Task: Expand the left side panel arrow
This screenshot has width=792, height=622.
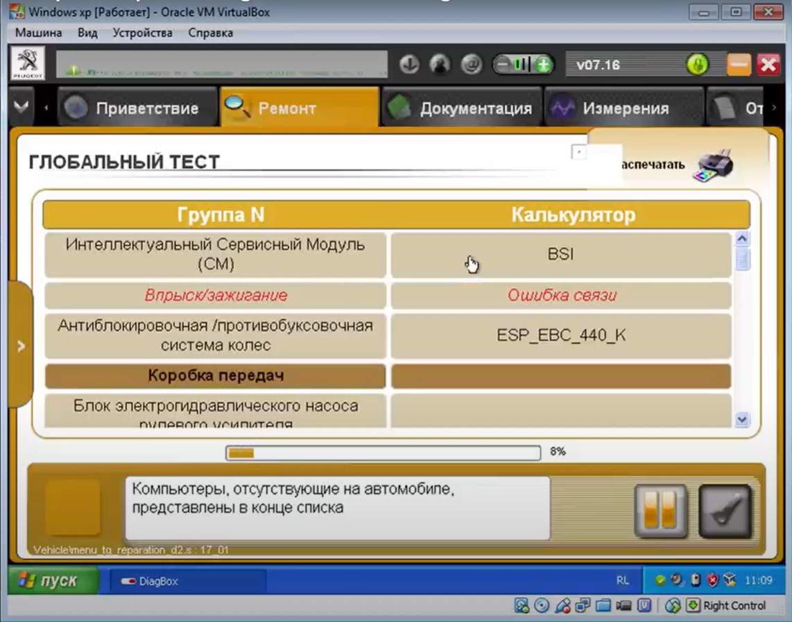Action: (20, 345)
